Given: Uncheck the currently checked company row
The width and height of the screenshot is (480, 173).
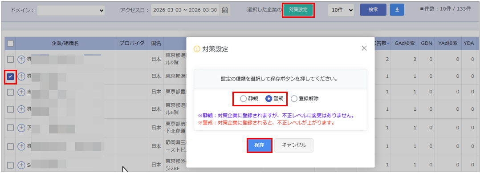Looking at the screenshot, I should click(x=10, y=76).
